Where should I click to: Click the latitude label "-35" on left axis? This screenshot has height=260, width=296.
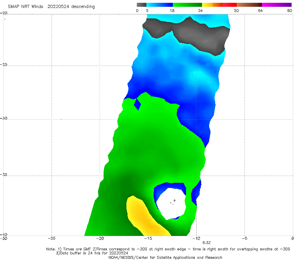pos(4,175)
